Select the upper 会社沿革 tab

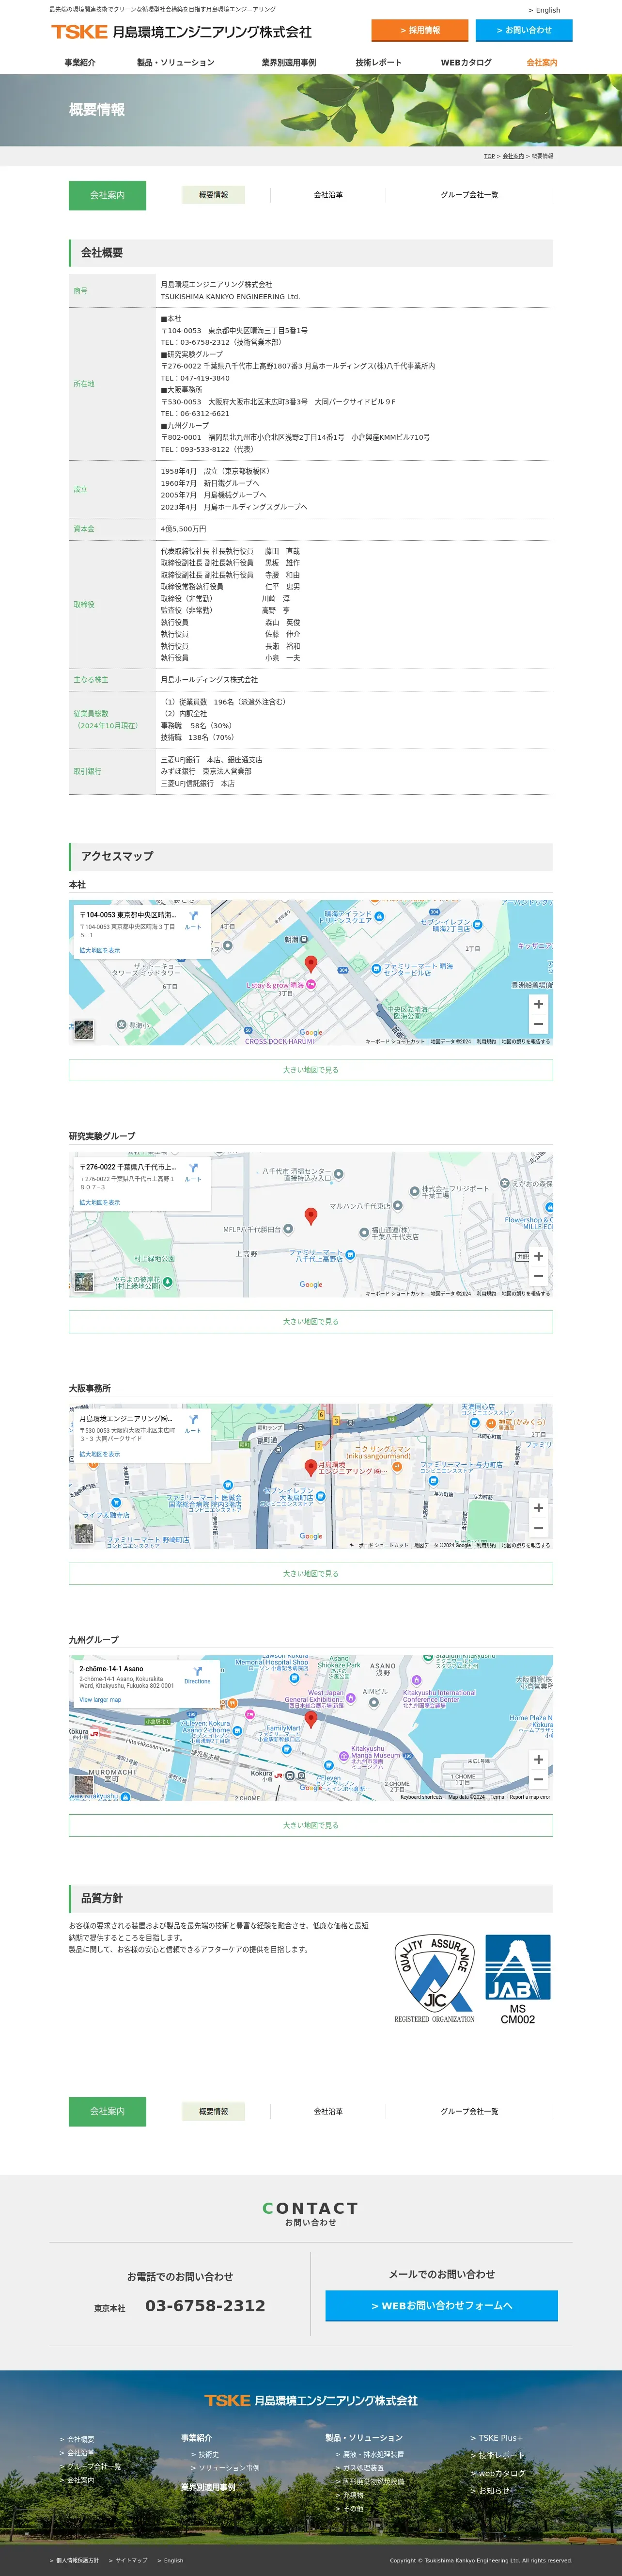[328, 195]
